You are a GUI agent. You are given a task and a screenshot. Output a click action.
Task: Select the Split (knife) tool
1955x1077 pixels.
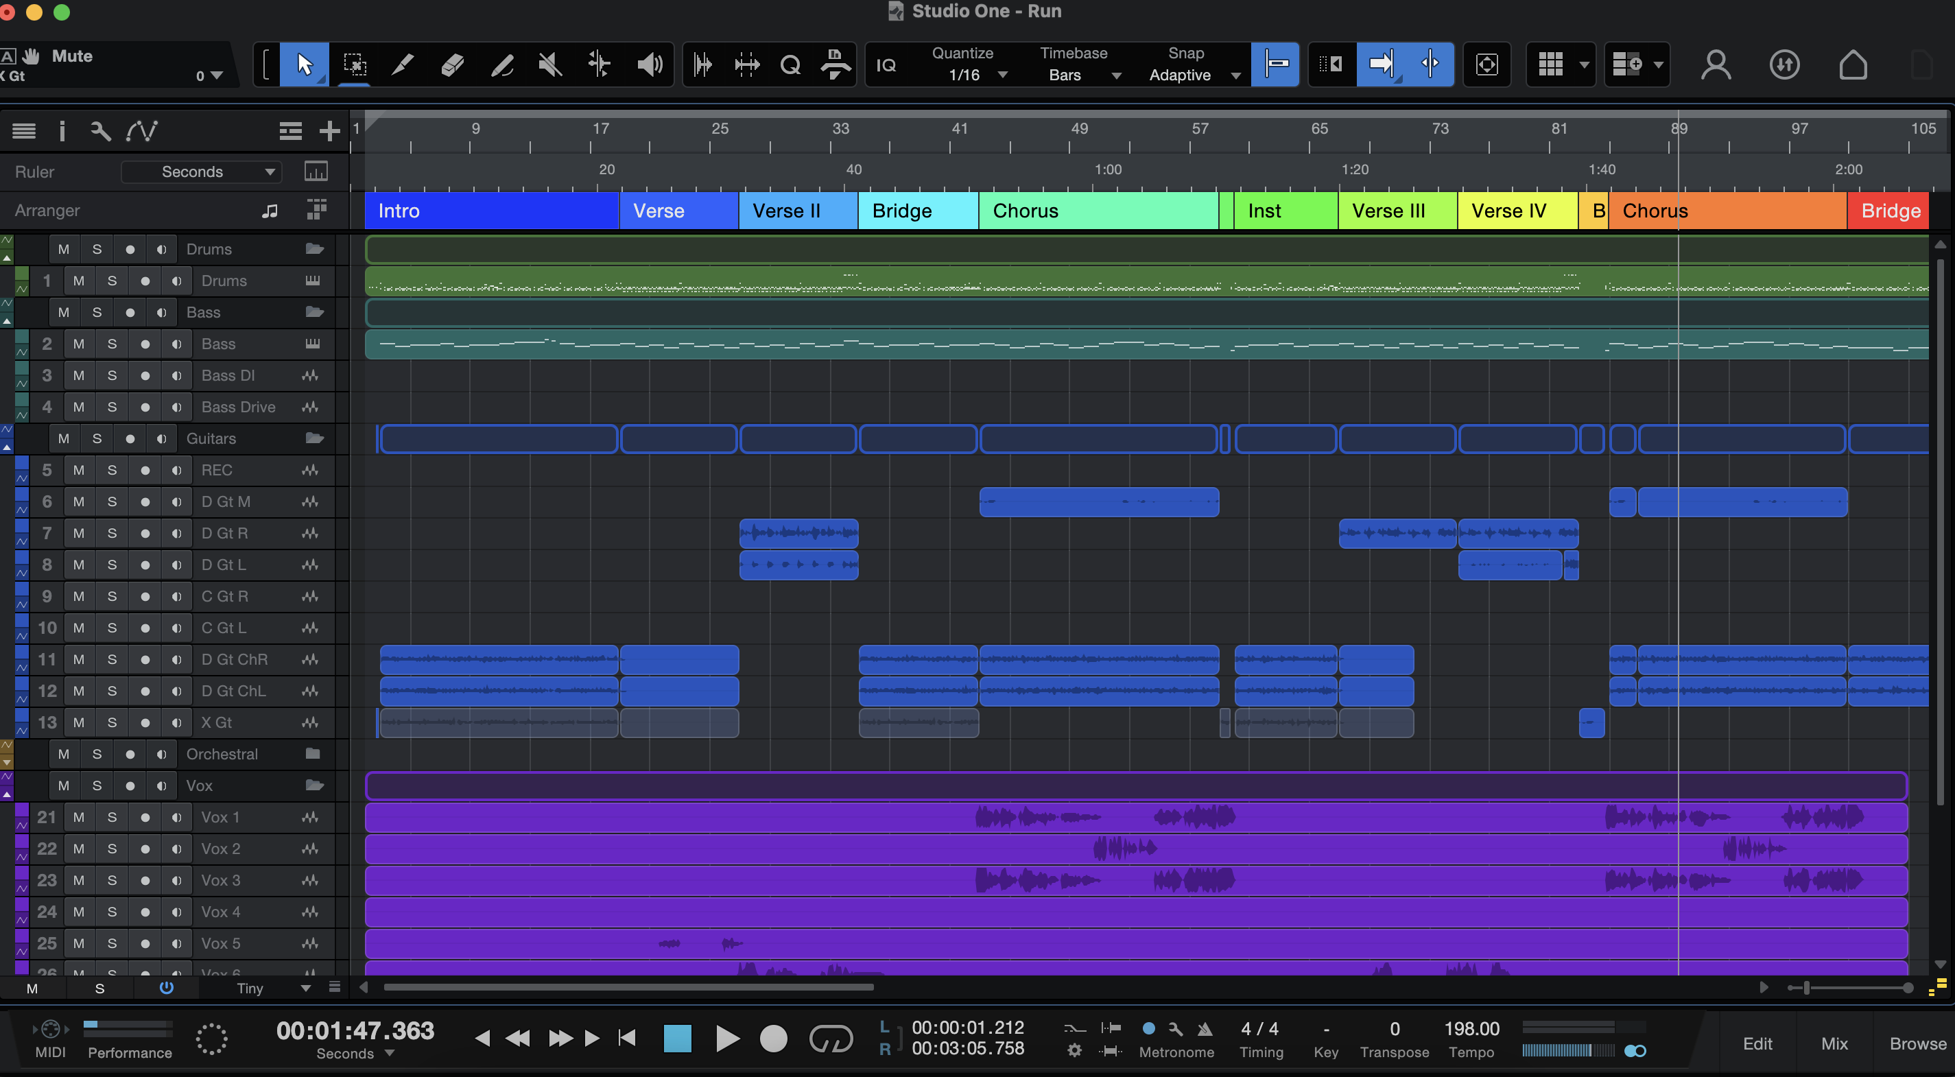[x=402, y=64]
